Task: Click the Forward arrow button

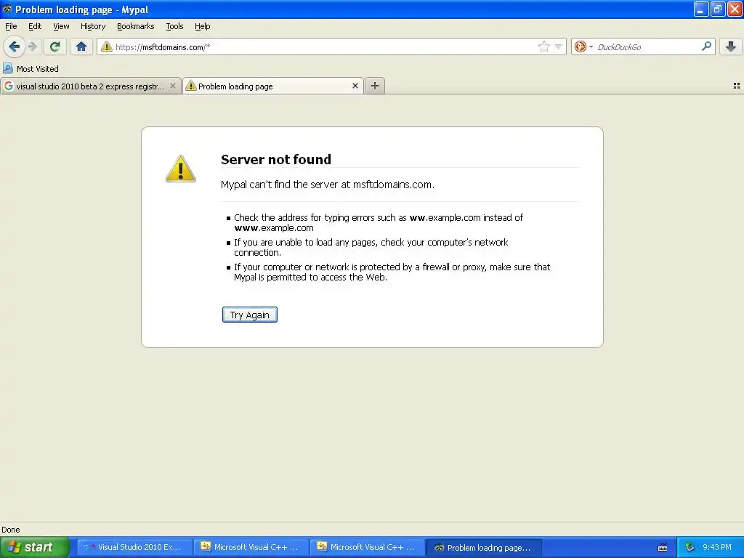Action: click(x=33, y=46)
